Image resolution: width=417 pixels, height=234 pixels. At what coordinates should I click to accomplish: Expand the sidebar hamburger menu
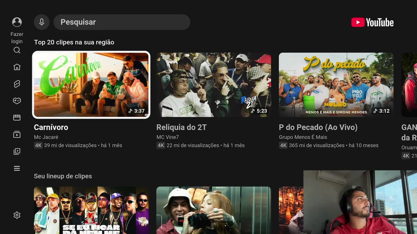17,168
